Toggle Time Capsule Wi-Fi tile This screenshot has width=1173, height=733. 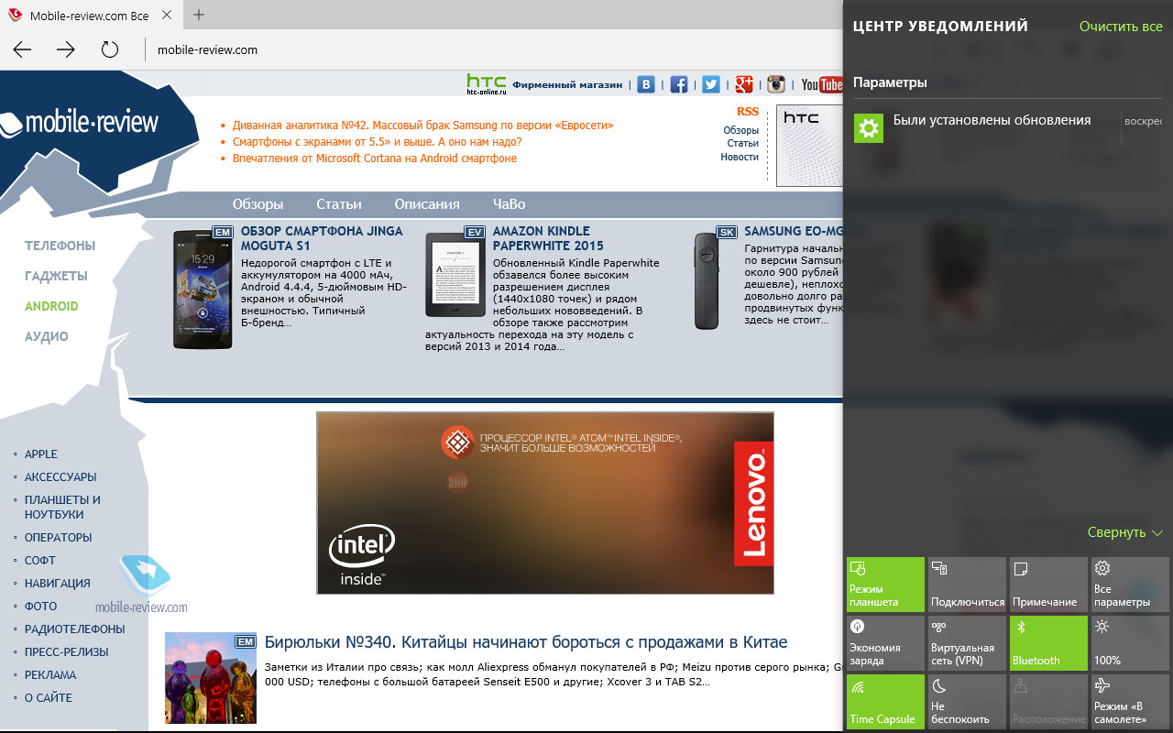(885, 702)
